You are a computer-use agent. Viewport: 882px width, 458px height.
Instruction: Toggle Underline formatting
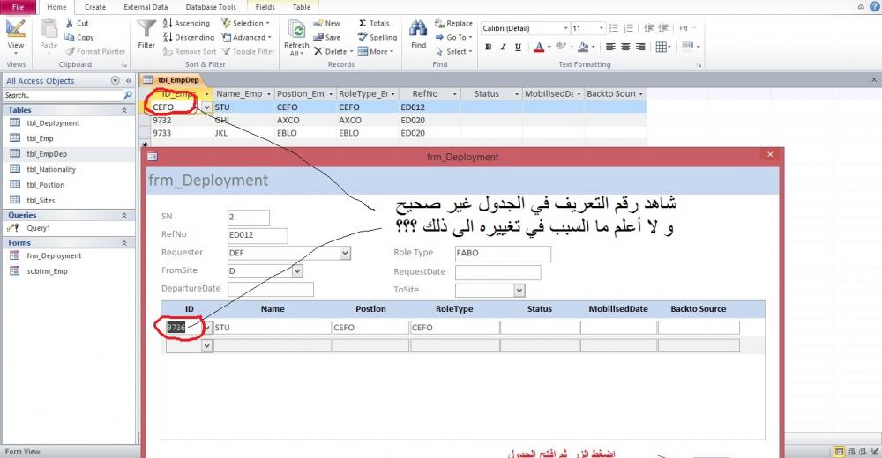pyautogui.click(x=518, y=47)
